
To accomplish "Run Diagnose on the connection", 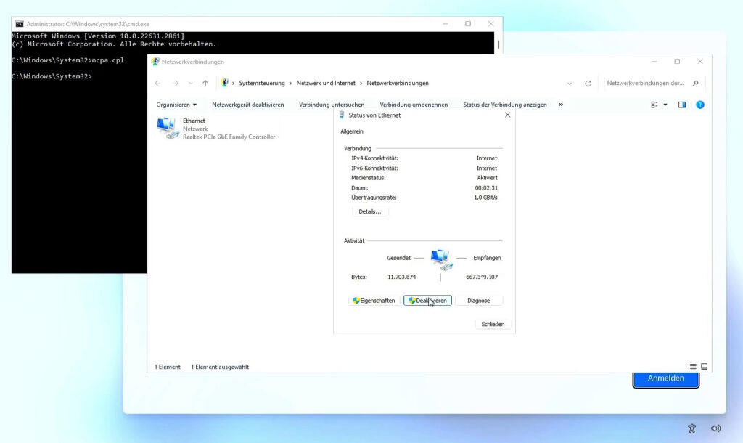I will point(479,301).
